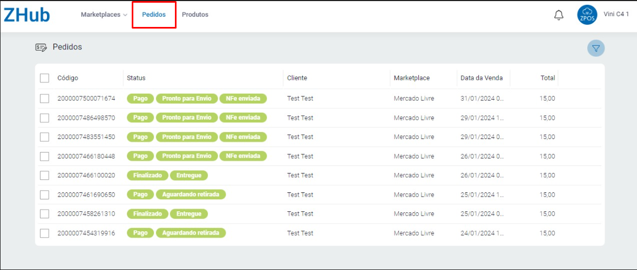Click the Pedidos page title icon

pyautogui.click(x=41, y=47)
